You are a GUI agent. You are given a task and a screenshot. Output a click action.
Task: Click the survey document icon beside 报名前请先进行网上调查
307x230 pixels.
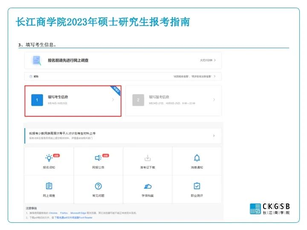point(37,60)
